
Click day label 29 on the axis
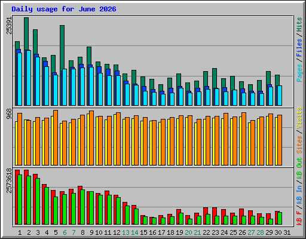pyautogui.click(x=269, y=232)
